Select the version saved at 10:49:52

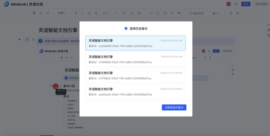[x=135, y=92]
